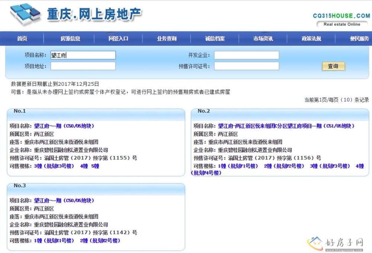The image size is (372, 253).
Task: Open the C51/05地块 project link in card No.2
Action: point(286,126)
